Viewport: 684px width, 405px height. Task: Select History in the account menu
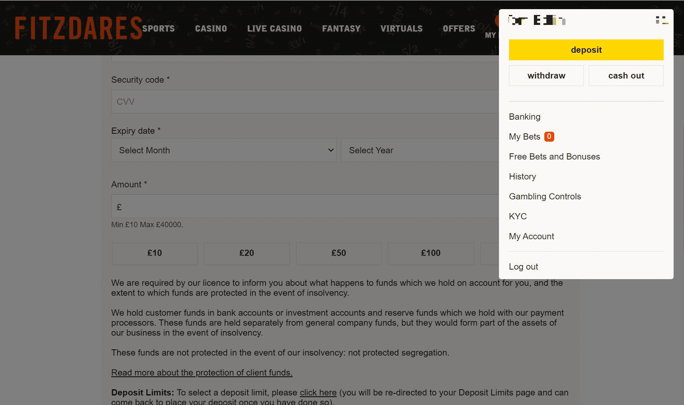click(x=522, y=177)
